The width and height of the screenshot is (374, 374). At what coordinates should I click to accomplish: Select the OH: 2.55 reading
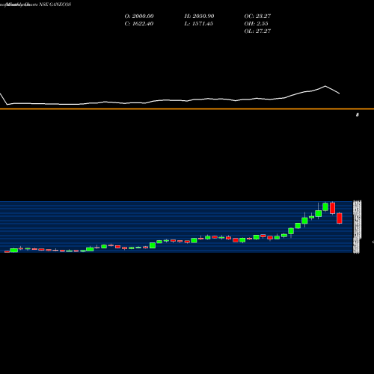pyautogui.click(x=256, y=24)
